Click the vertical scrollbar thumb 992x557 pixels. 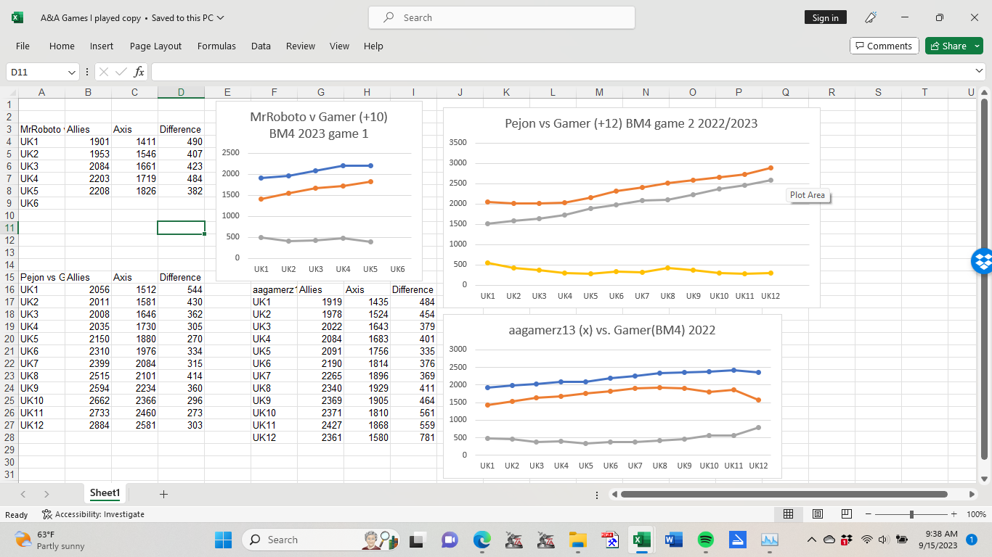pyautogui.click(x=984, y=279)
